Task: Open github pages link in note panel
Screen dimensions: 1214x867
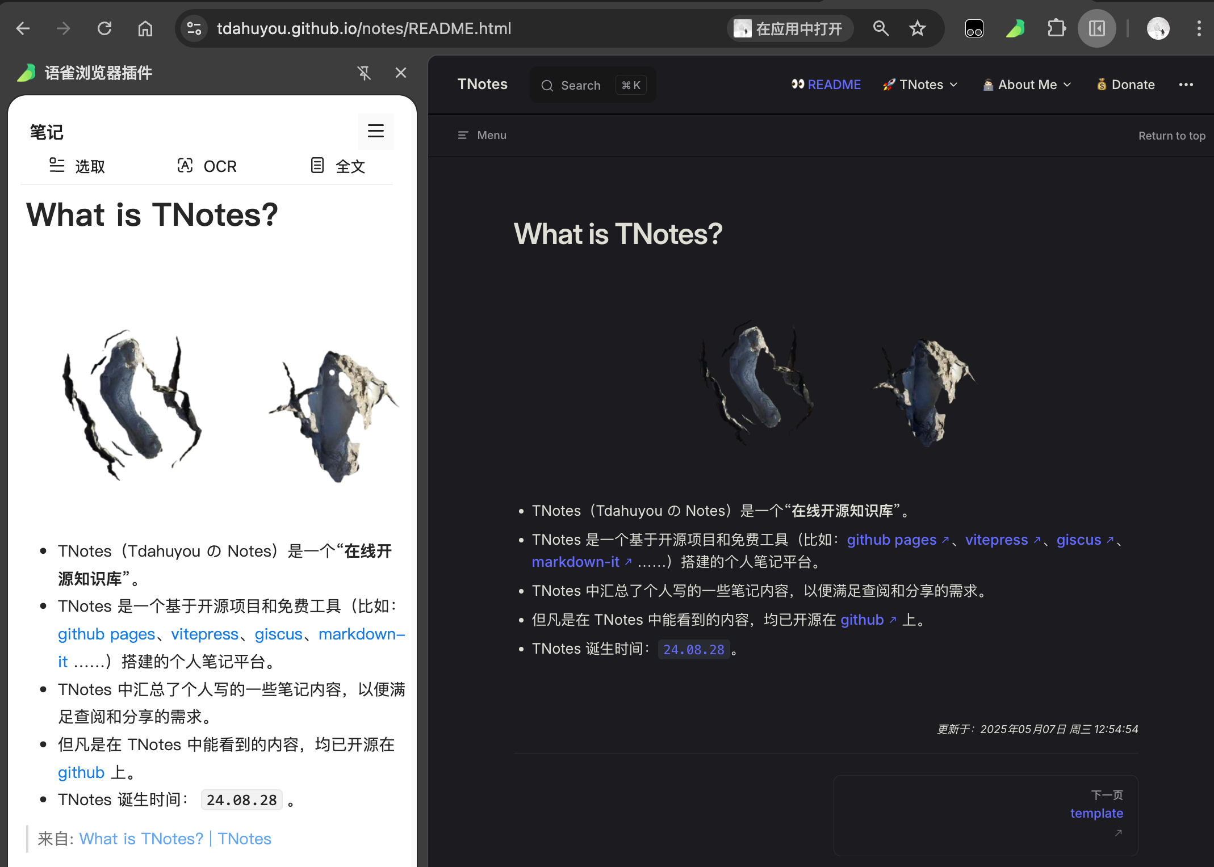Action: [x=106, y=634]
